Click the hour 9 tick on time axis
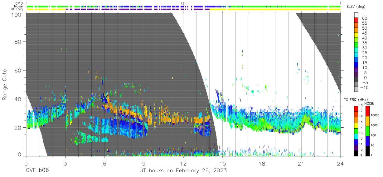 click(x=144, y=163)
